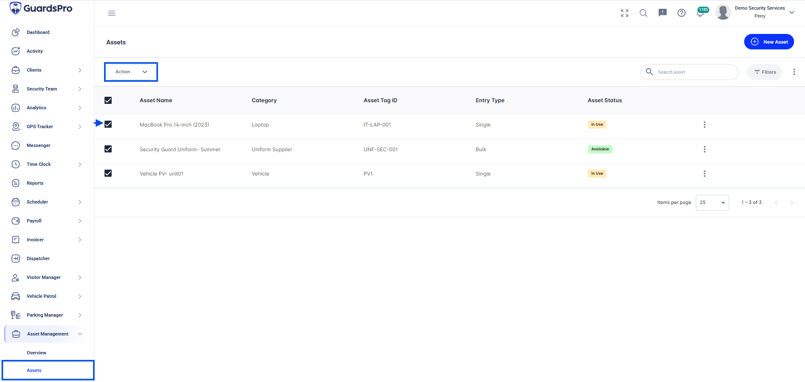
Task: Uncheck the Security Guard Uniform row checkbox
Action: [108, 149]
